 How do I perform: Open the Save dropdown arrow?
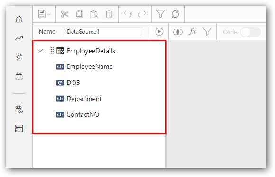click(49, 14)
